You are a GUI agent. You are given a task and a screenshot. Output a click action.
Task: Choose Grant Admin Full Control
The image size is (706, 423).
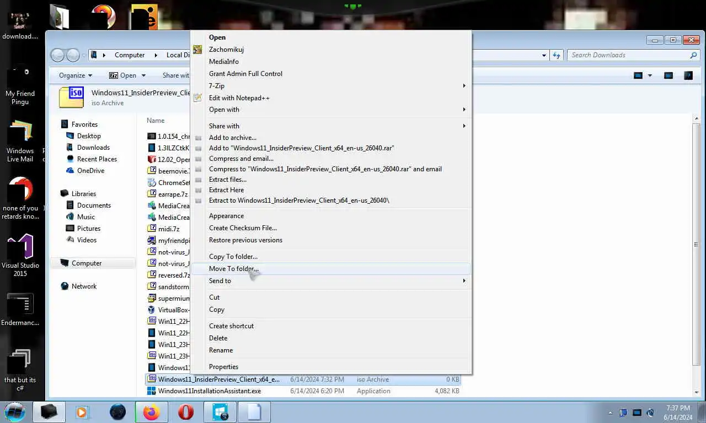click(x=330, y=74)
